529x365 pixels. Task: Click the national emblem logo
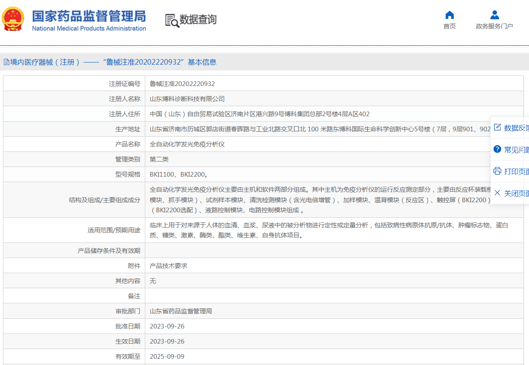(x=13, y=19)
